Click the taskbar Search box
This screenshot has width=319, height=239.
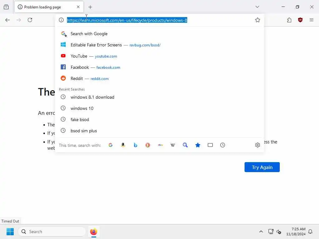pos(52,232)
